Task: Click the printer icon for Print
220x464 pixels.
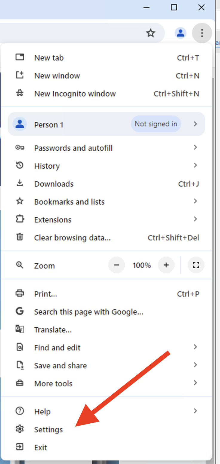Action: pos(20,294)
